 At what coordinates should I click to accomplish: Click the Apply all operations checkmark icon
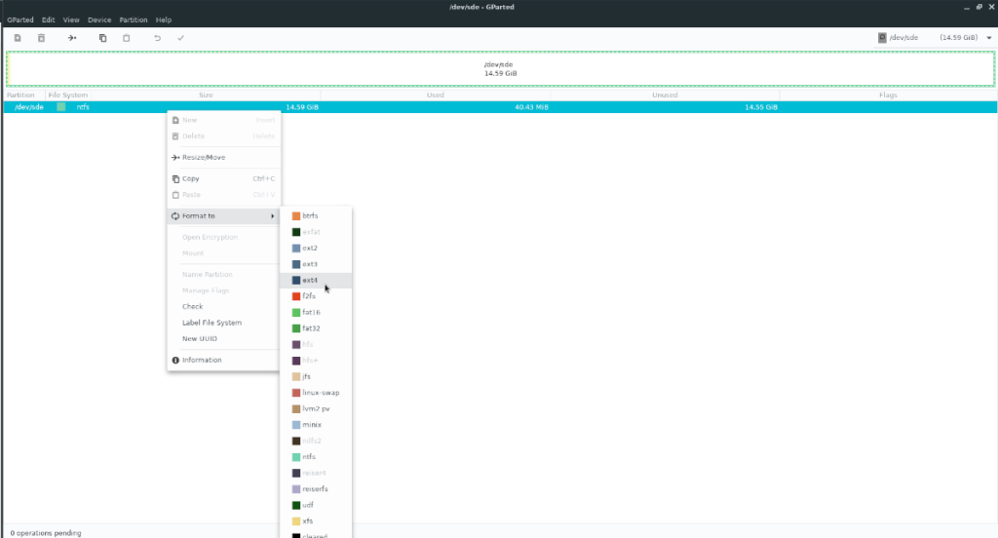[x=181, y=38]
